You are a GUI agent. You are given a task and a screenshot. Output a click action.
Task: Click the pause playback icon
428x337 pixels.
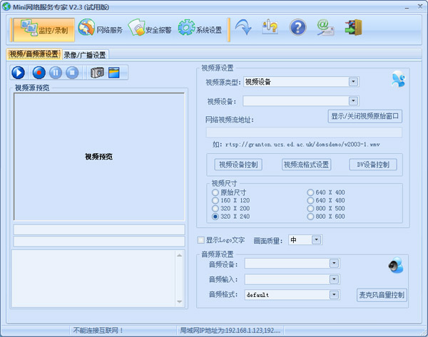55,72
